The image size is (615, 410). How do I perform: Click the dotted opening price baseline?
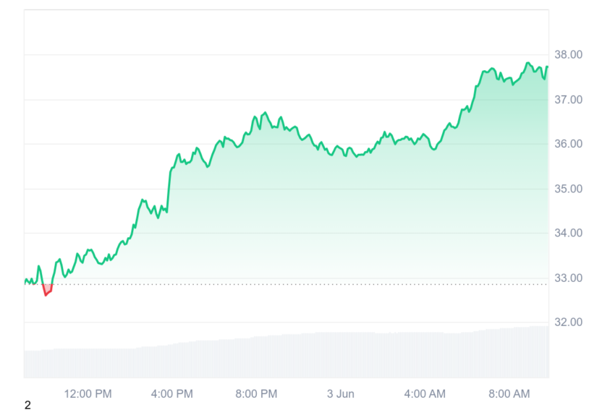287,284
